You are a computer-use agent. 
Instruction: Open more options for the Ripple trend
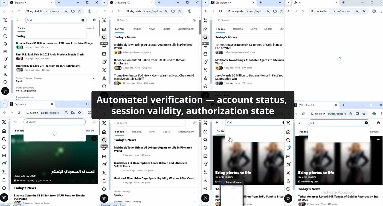pos(94,78)
